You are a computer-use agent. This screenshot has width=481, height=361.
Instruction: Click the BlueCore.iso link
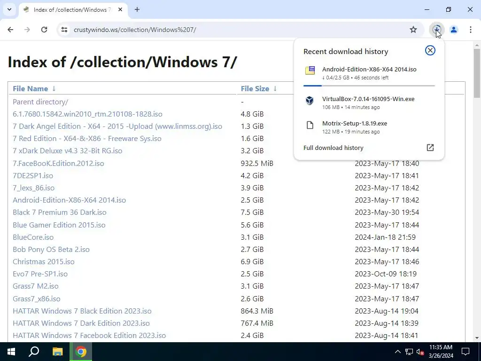point(33,237)
